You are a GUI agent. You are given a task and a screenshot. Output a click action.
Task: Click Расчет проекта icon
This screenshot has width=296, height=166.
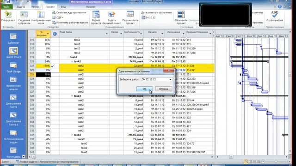pyautogui.click(x=96, y=18)
